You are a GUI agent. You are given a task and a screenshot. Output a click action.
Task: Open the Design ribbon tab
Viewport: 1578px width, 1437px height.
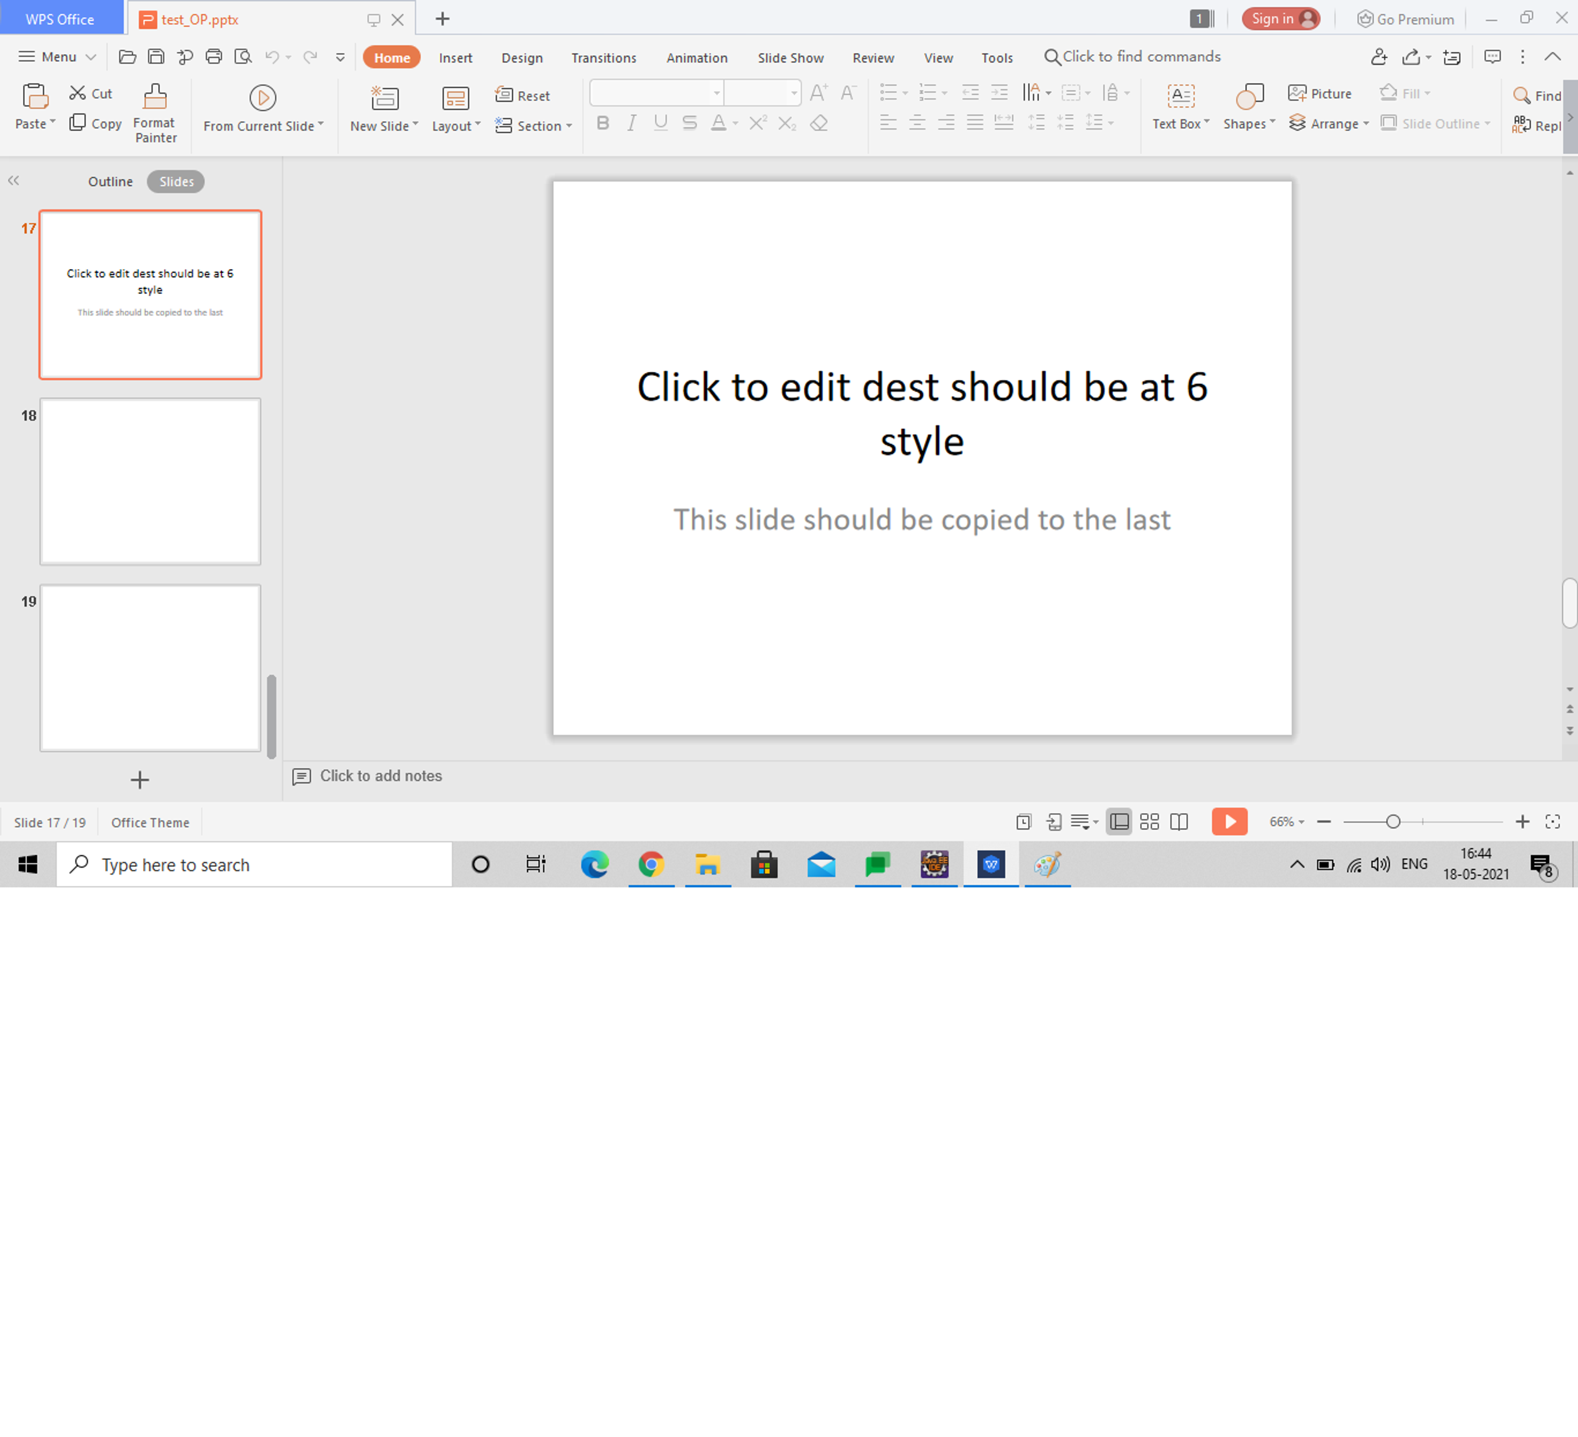tap(522, 57)
